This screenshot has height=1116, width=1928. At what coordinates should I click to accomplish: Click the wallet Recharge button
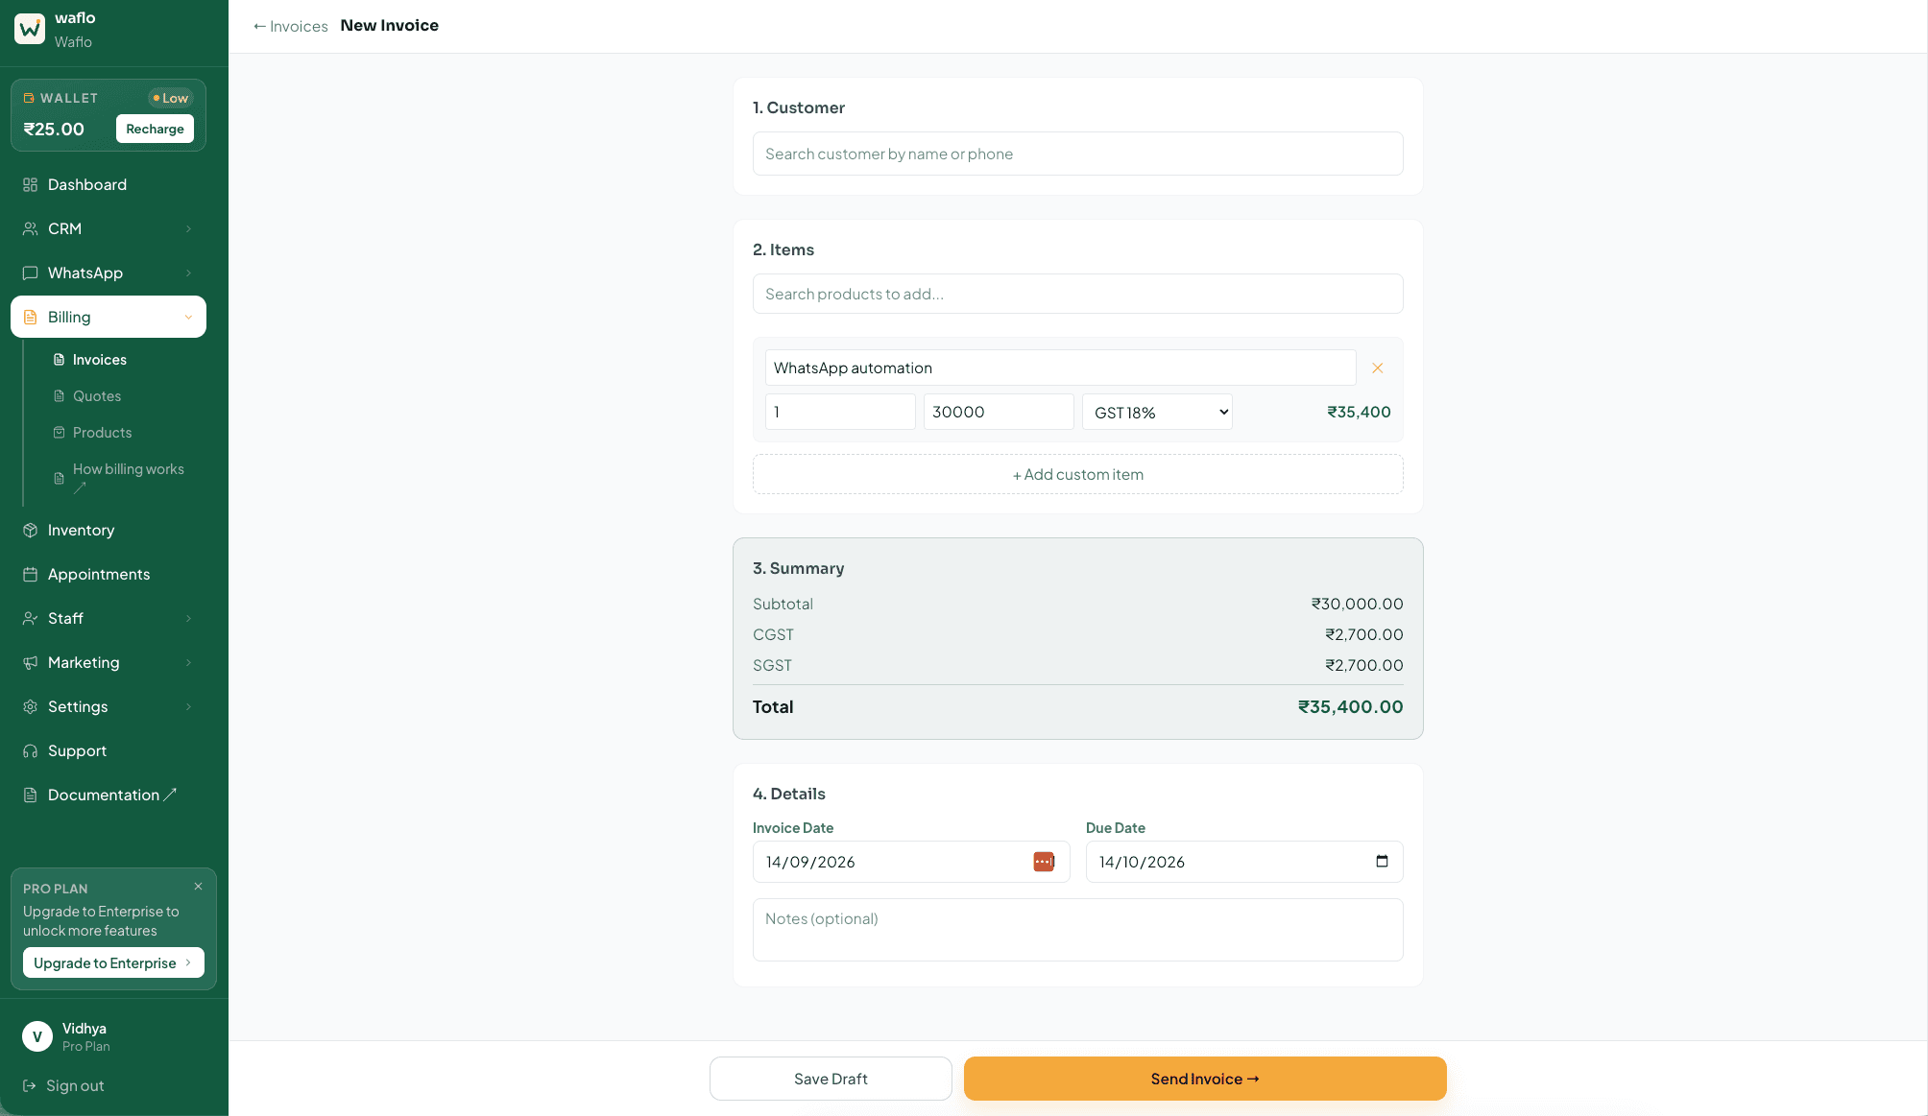155,129
